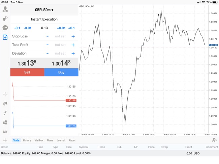
Task: Switch to the History tab
Action: click(x=27, y=140)
